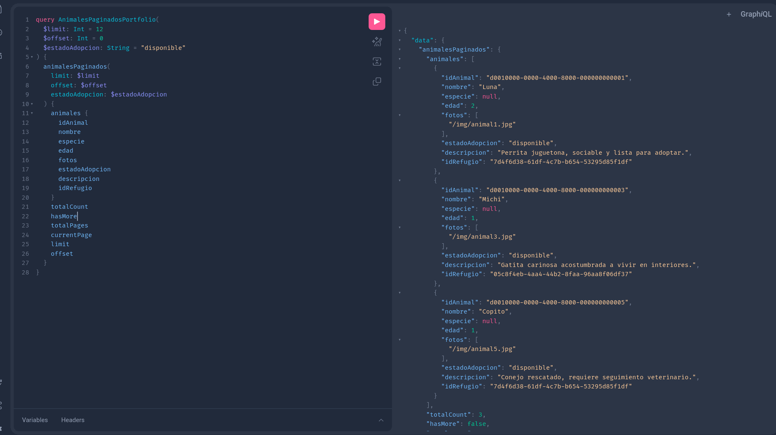Click the merge fragments icon
This screenshot has width=776, height=435.
pos(377,62)
